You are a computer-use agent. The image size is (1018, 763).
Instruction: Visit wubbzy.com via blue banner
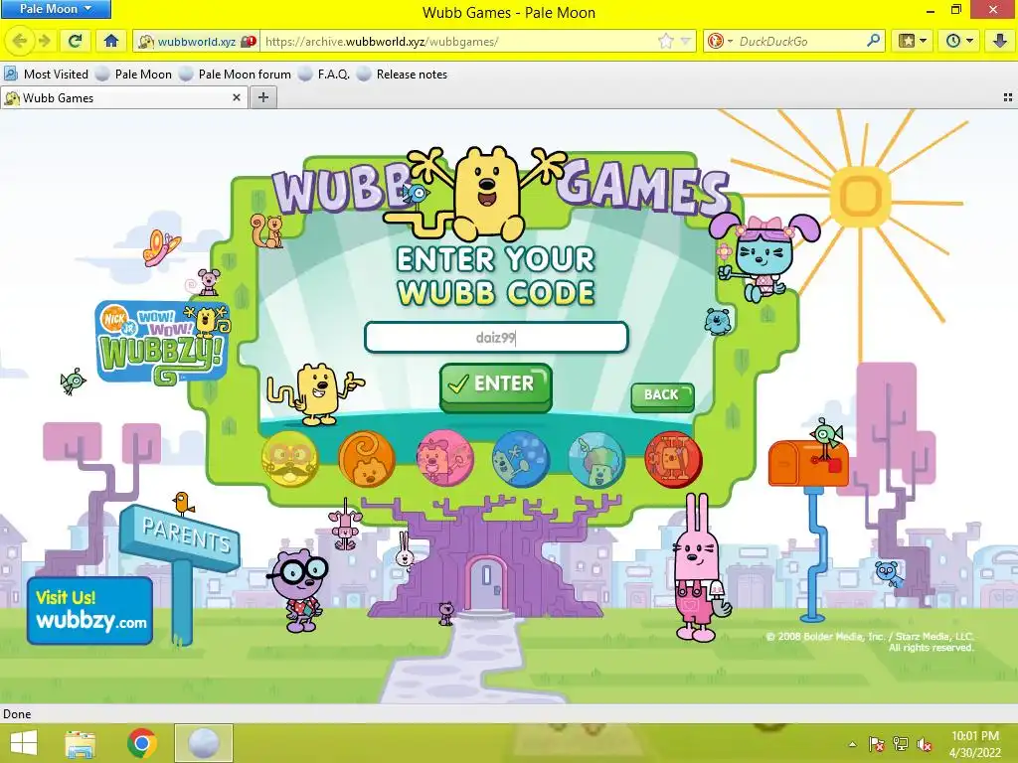click(x=90, y=611)
